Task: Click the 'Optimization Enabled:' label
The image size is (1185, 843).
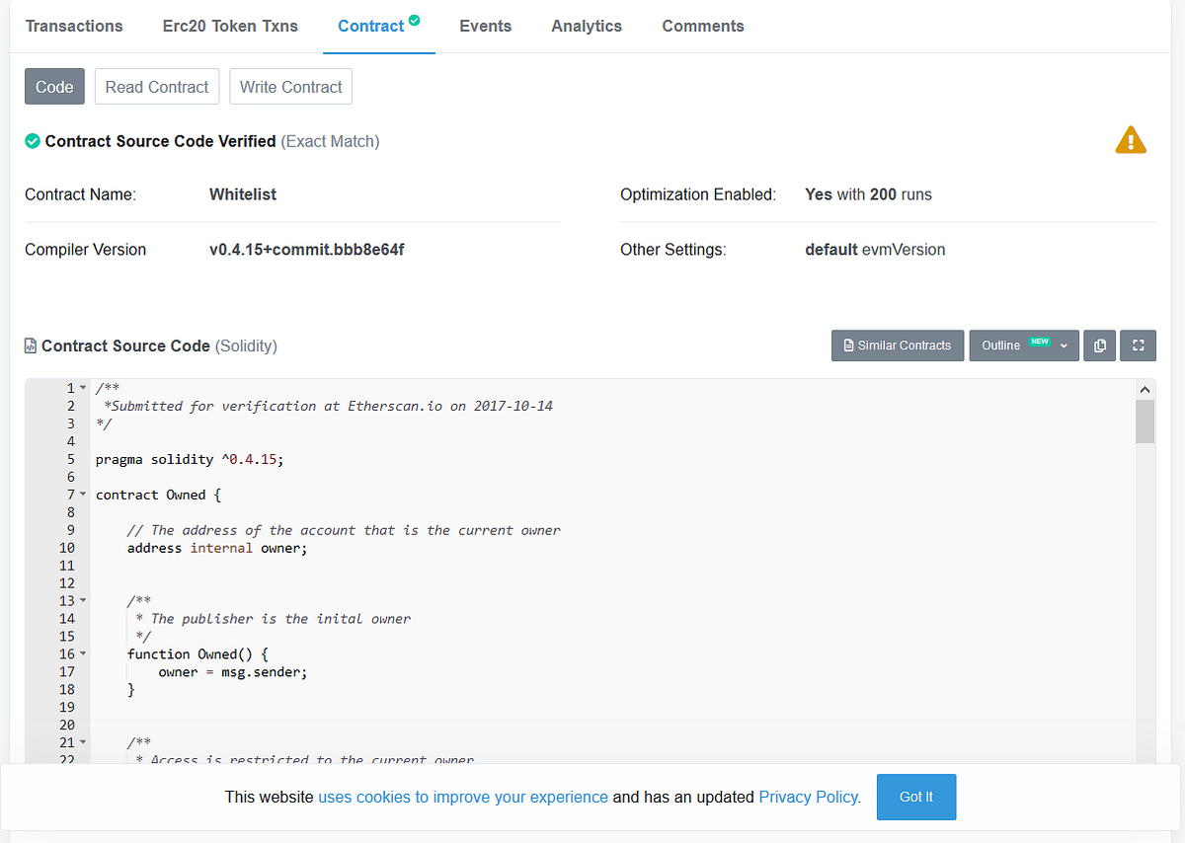Action: [697, 194]
